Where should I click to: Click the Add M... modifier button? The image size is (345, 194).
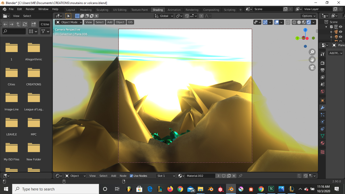[335, 53]
